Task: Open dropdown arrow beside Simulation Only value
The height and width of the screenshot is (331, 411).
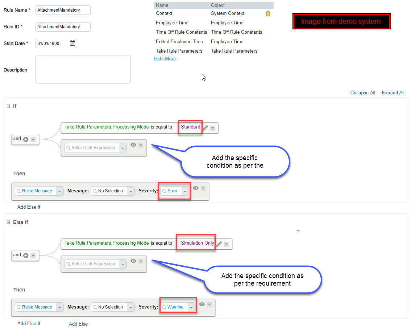Action: pyautogui.click(x=226, y=244)
